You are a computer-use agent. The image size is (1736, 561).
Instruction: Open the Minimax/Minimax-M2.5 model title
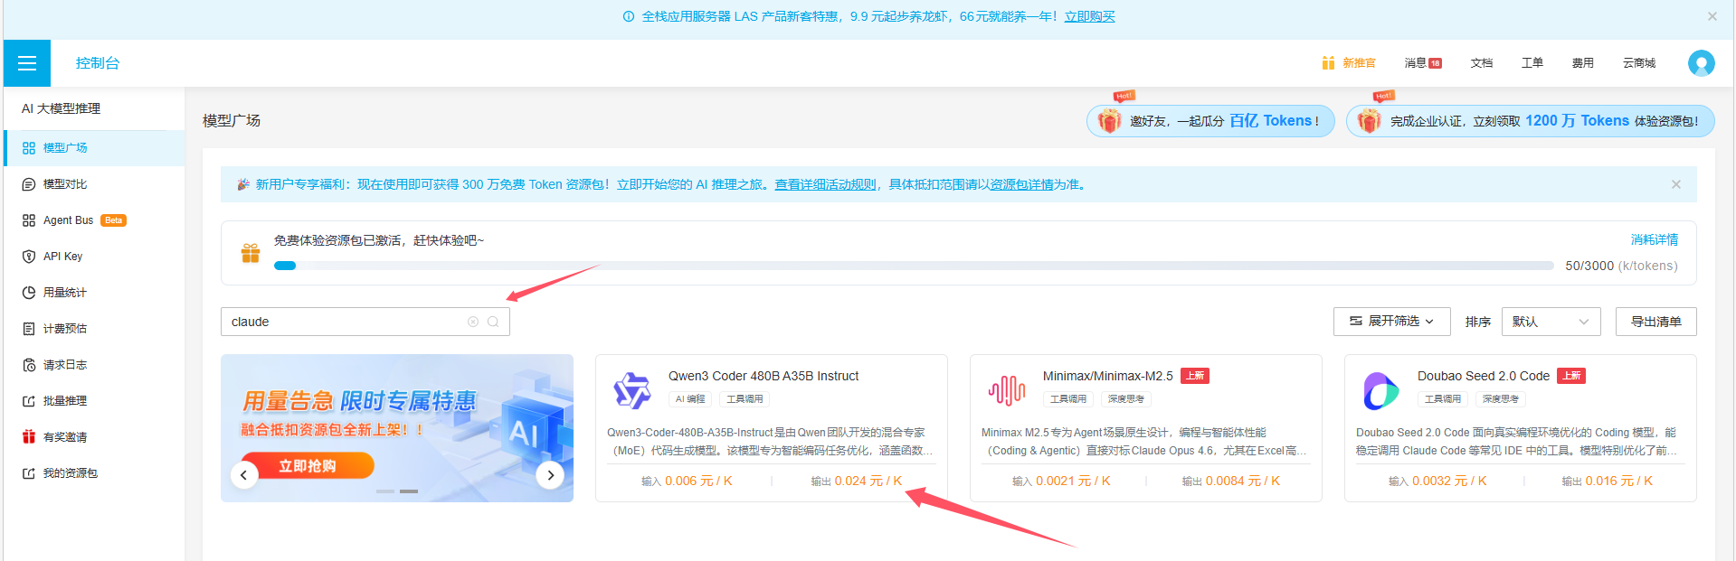coord(1107,376)
